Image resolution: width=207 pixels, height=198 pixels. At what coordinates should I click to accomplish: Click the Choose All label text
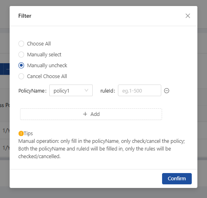39,44
